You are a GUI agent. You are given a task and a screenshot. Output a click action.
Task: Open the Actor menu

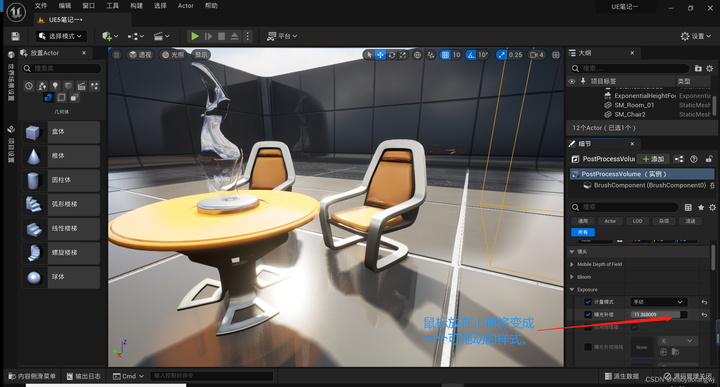pyautogui.click(x=186, y=6)
